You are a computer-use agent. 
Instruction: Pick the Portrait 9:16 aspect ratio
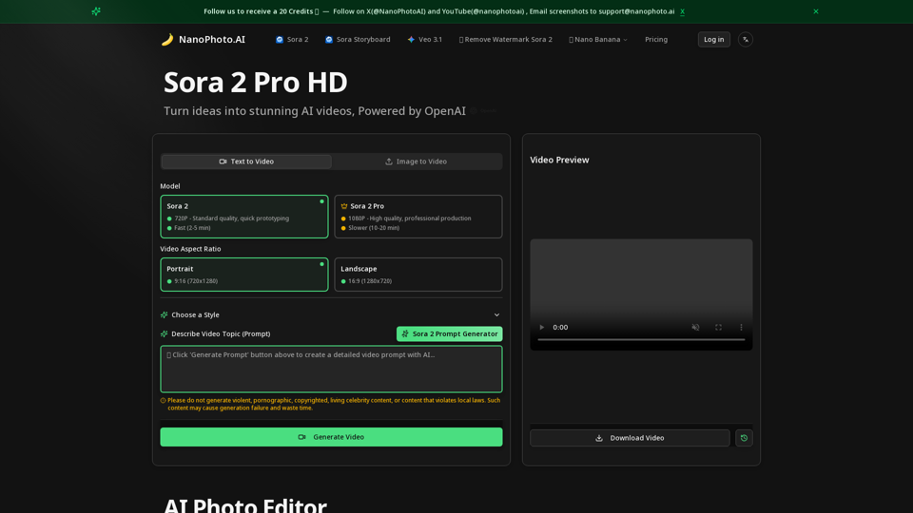pos(244,275)
